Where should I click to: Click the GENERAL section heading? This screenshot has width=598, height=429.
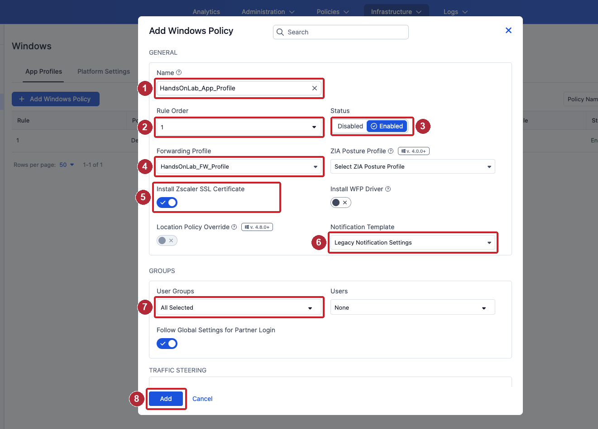[163, 52]
